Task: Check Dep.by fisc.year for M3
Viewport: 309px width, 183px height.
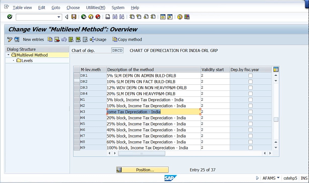Action: pyautogui.click(x=250, y=112)
